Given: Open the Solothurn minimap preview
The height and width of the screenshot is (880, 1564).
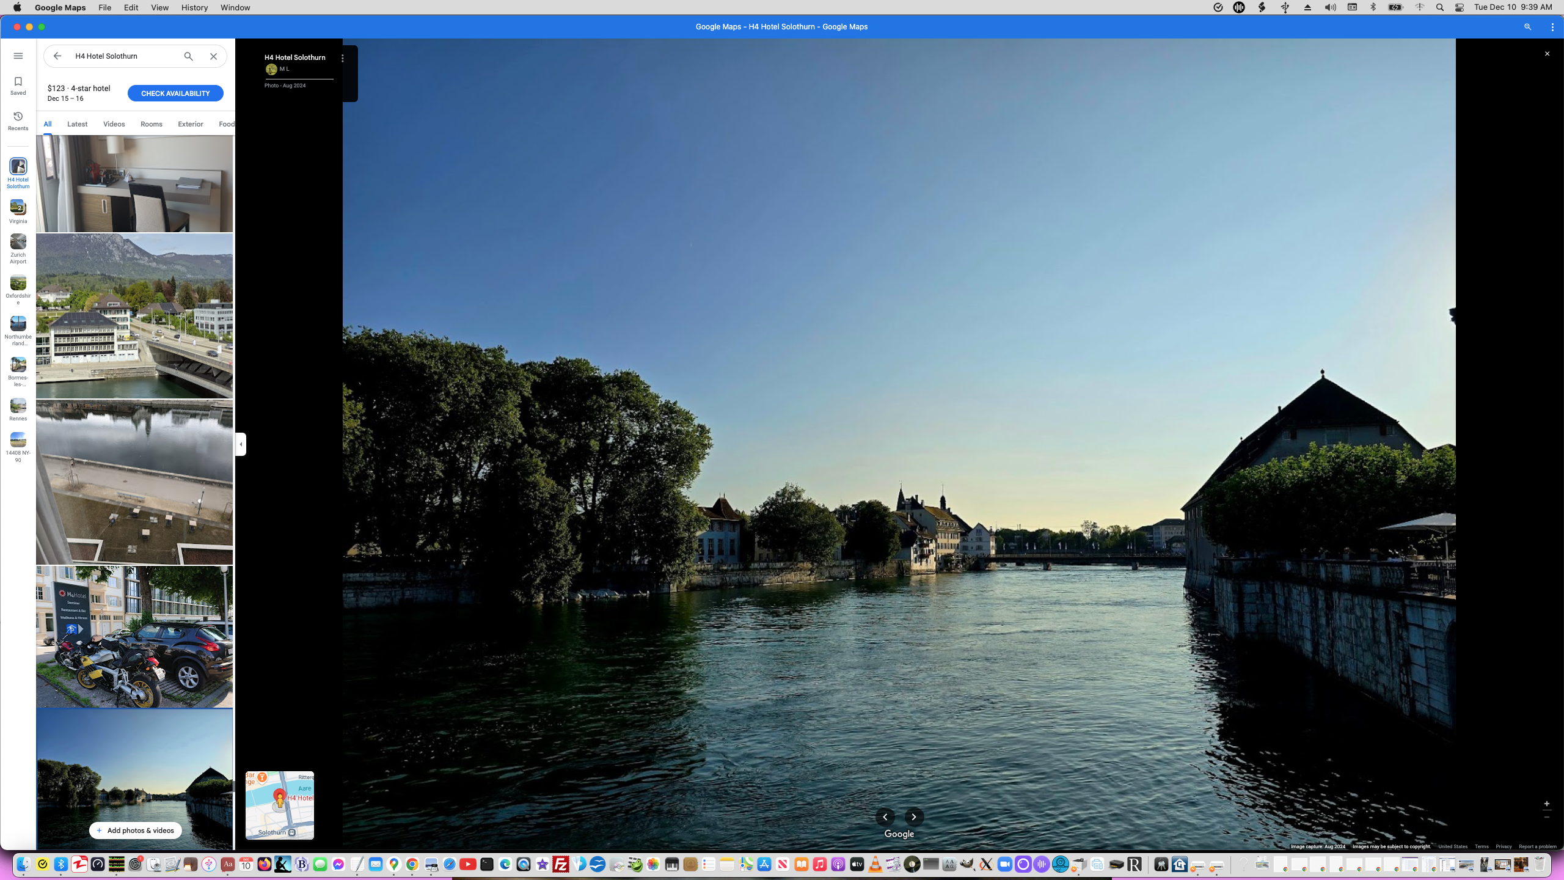Looking at the screenshot, I should pos(279,805).
